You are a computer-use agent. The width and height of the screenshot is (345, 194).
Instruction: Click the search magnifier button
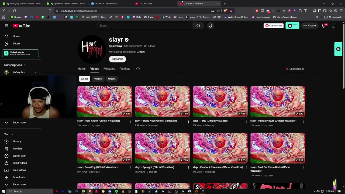pyautogui.click(x=198, y=26)
